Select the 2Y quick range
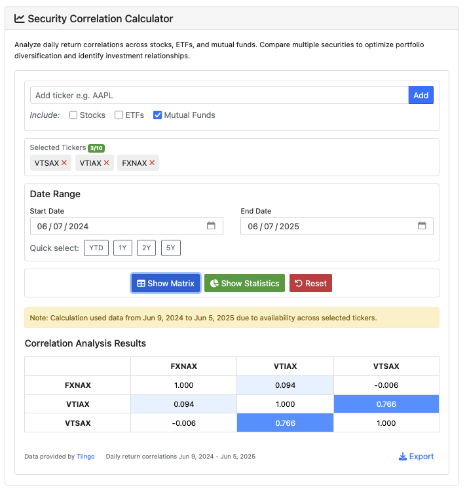Screen dimensions: 467x492 click(x=146, y=248)
